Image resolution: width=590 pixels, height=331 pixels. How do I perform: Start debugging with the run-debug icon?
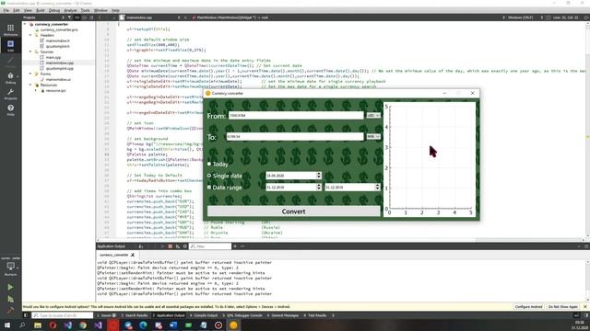pos(10,299)
